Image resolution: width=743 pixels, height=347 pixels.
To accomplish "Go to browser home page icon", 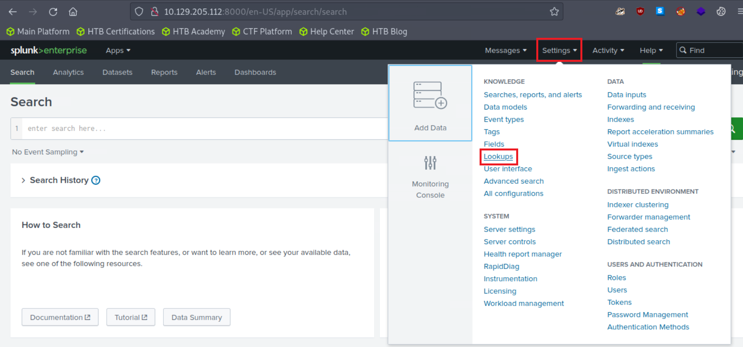I will pyautogui.click(x=73, y=12).
